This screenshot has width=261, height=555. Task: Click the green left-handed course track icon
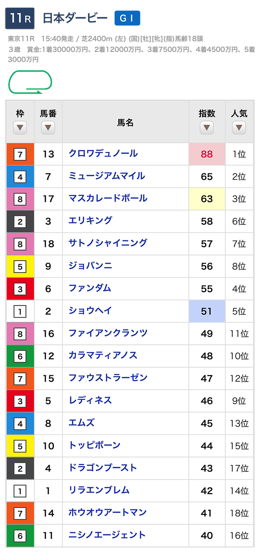pyautogui.click(x=30, y=82)
